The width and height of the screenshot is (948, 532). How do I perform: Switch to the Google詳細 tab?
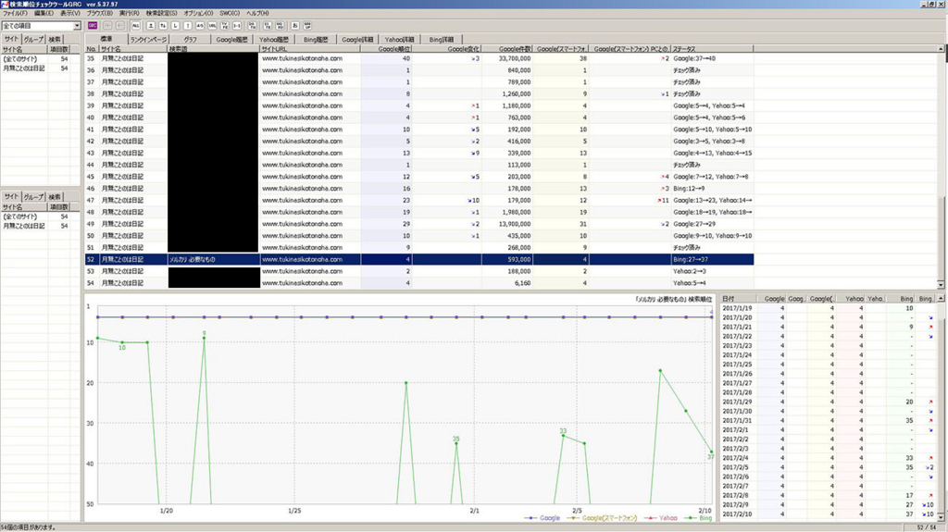357,39
